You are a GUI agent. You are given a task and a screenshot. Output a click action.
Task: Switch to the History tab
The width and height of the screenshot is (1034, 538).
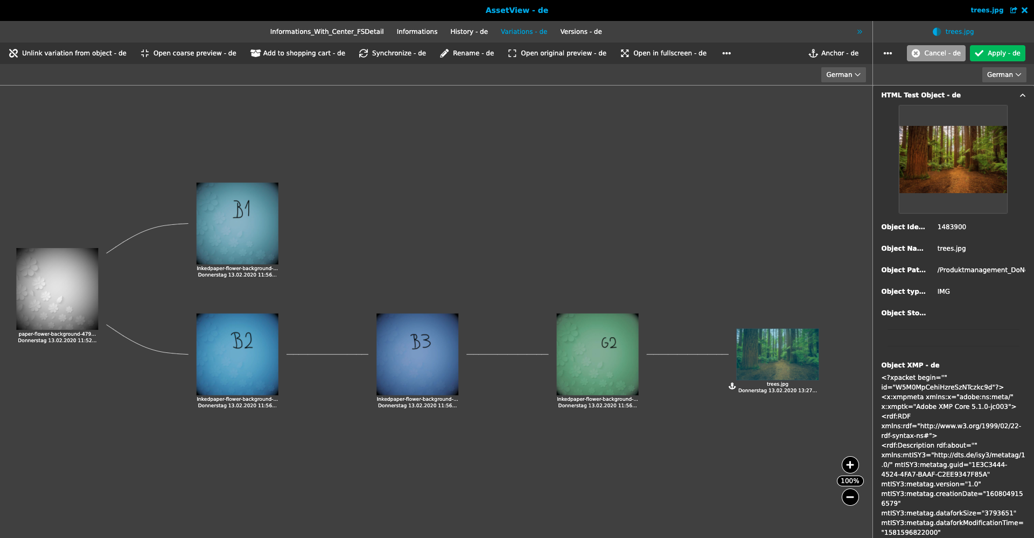(469, 32)
